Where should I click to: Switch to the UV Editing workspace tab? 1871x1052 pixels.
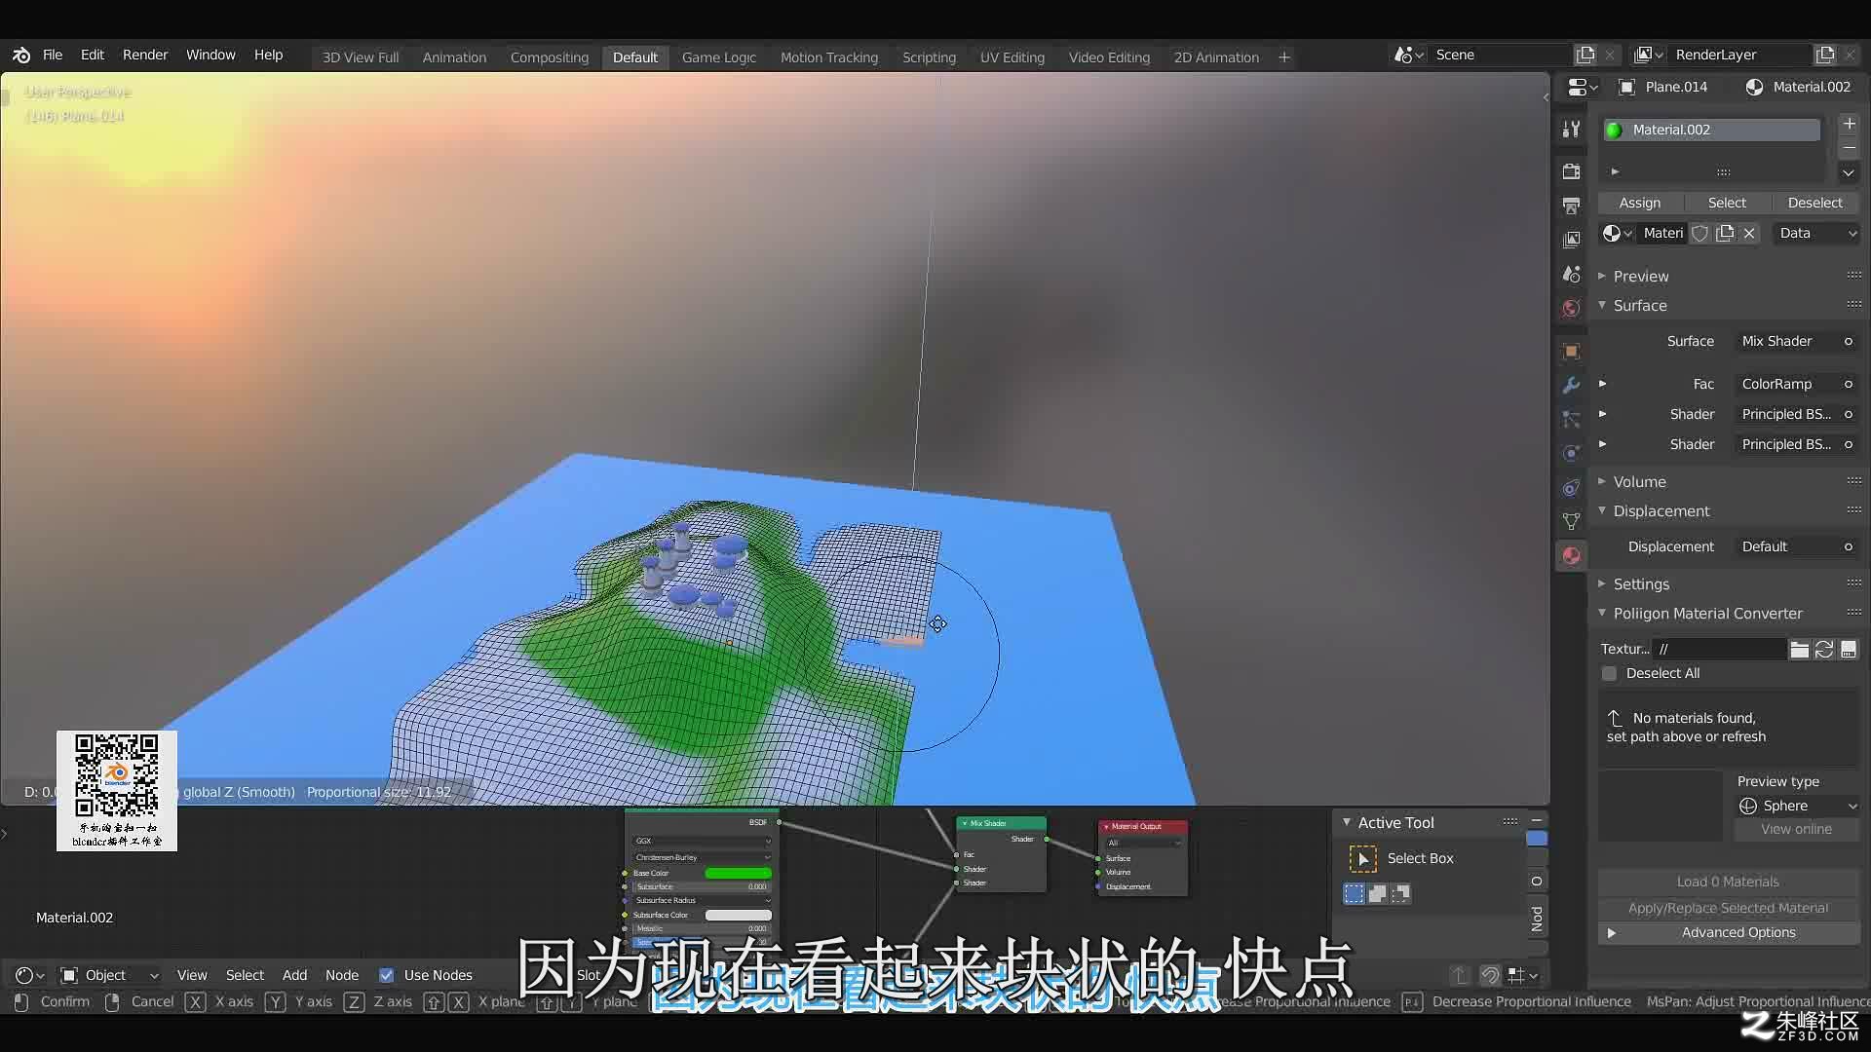point(1012,57)
